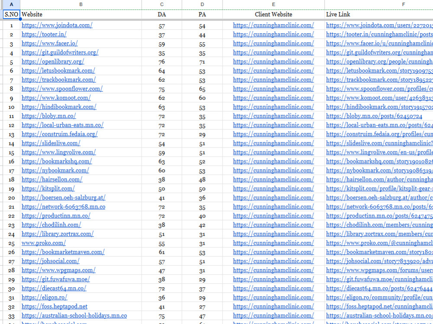Open the openlibrary.org website link
Viewport: 433px width, 324px height.
click(x=53, y=61)
